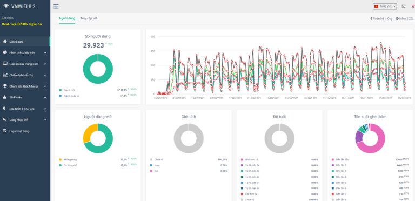Expand the Tài khoản chevron
415x201 pixels.
click(45, 98)
